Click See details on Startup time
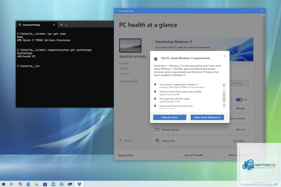This screenshot has height=187, width=281. coord(239,141)
